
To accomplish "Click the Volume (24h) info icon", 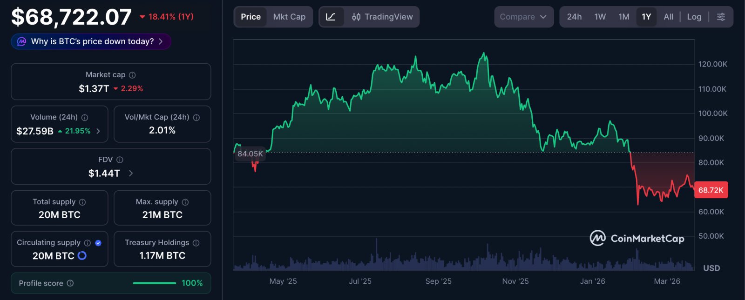I will pos(84,117).
